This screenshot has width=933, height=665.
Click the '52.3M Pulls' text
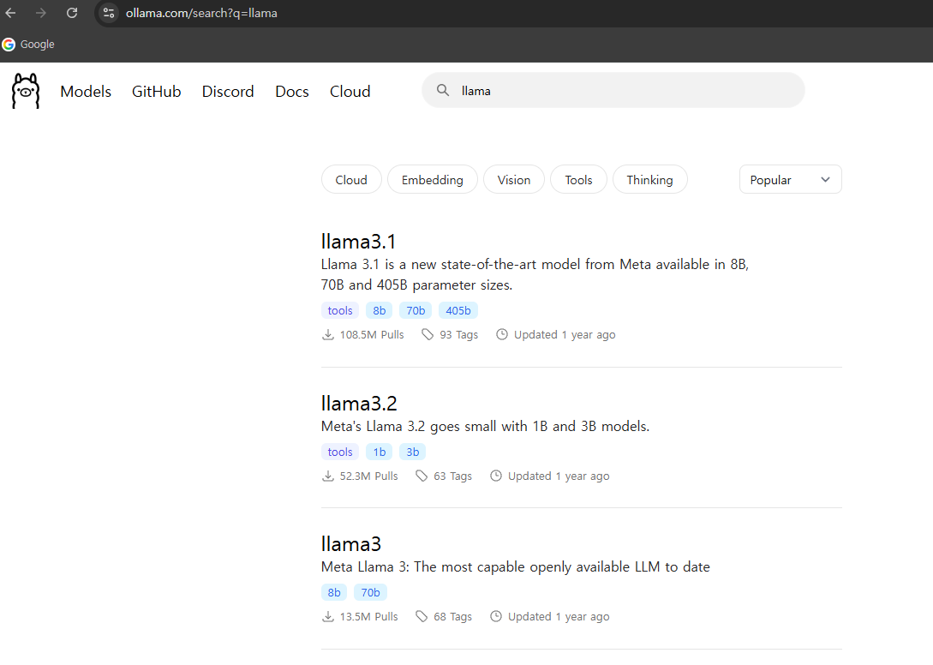[x=369, y=476]
